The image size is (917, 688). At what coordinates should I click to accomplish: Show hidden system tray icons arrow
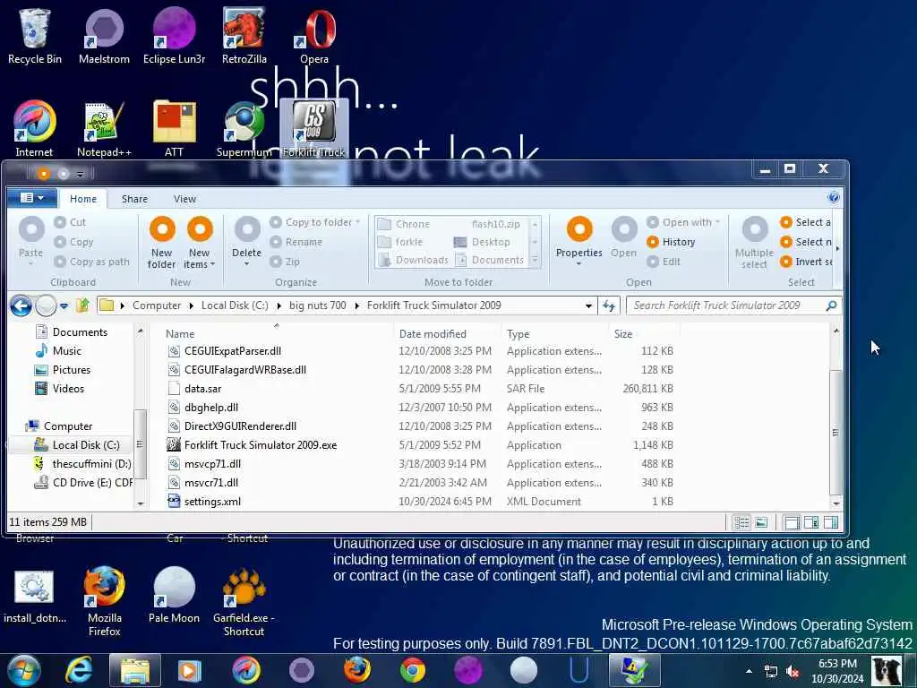pyautogui.click(x=749, y=671)
